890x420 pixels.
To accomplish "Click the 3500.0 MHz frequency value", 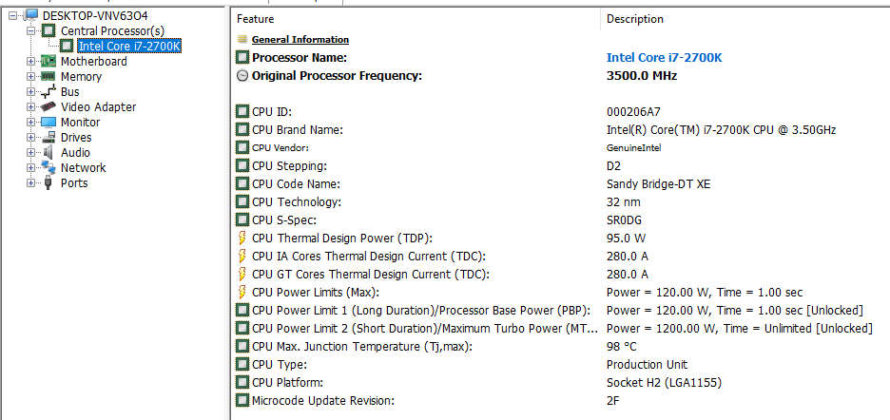I will [642, 75].
